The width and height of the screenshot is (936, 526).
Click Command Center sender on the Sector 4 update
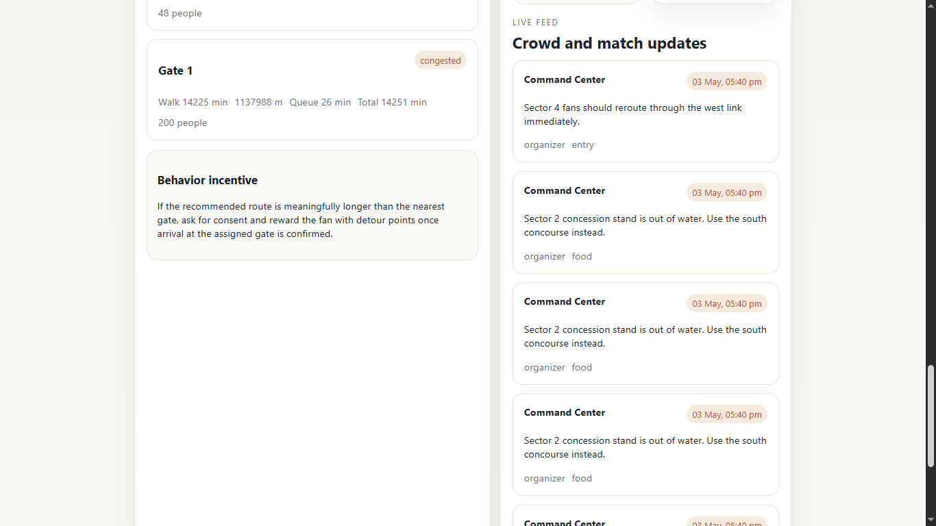tap(565, 79)
